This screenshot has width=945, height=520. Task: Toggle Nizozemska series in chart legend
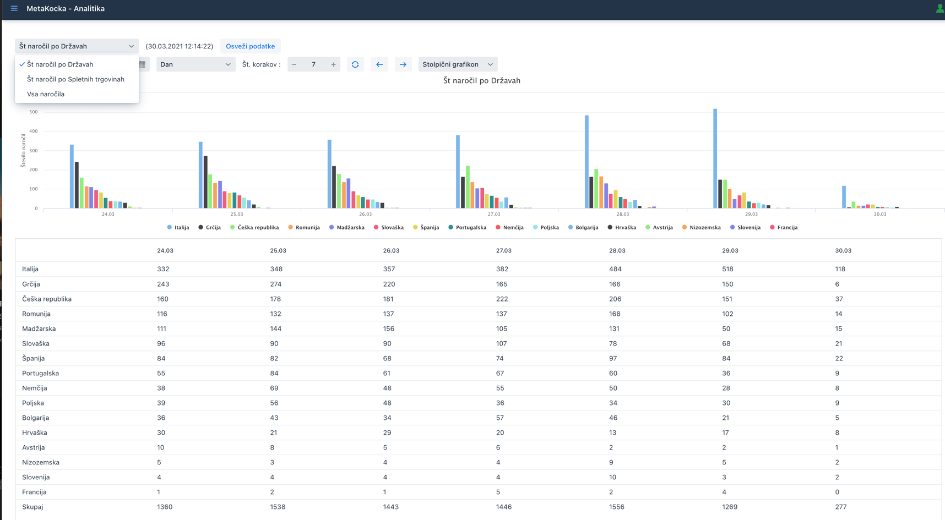[702, 227]
